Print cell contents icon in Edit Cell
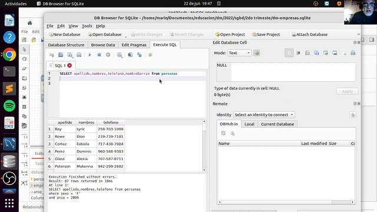The image size is (377, 212). tap(353, 53)
